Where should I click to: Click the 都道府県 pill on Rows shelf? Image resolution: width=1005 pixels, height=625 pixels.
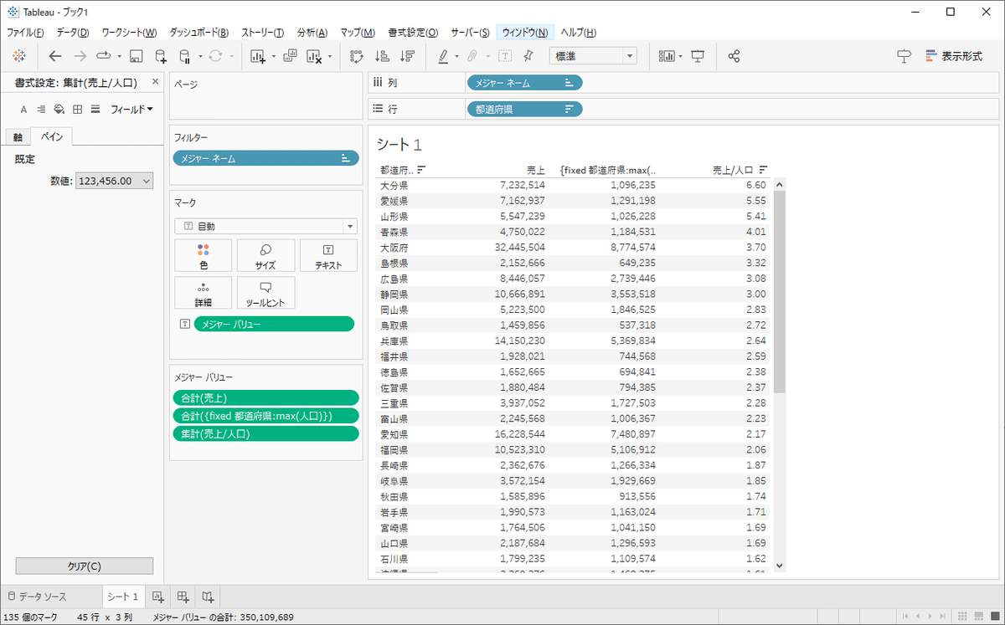pyautogui.click(x=523, y=109)
